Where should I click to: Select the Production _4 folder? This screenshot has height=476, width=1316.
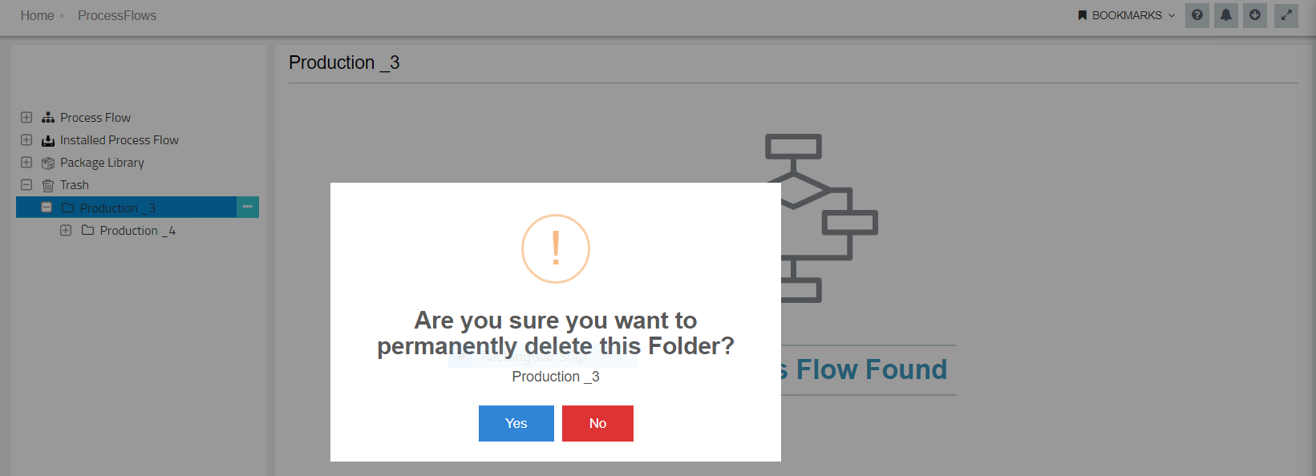[x=137, y=231]
